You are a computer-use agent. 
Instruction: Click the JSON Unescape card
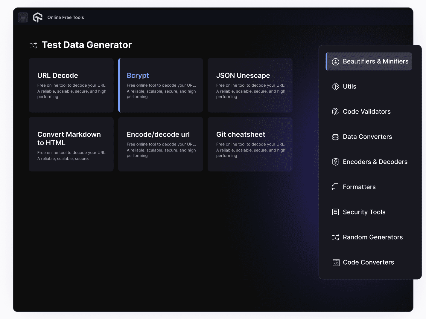coord(250,85)
